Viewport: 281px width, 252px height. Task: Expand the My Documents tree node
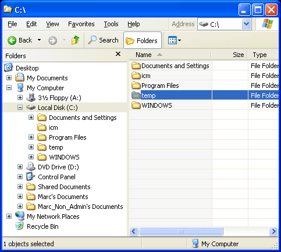tap(9, 78)
